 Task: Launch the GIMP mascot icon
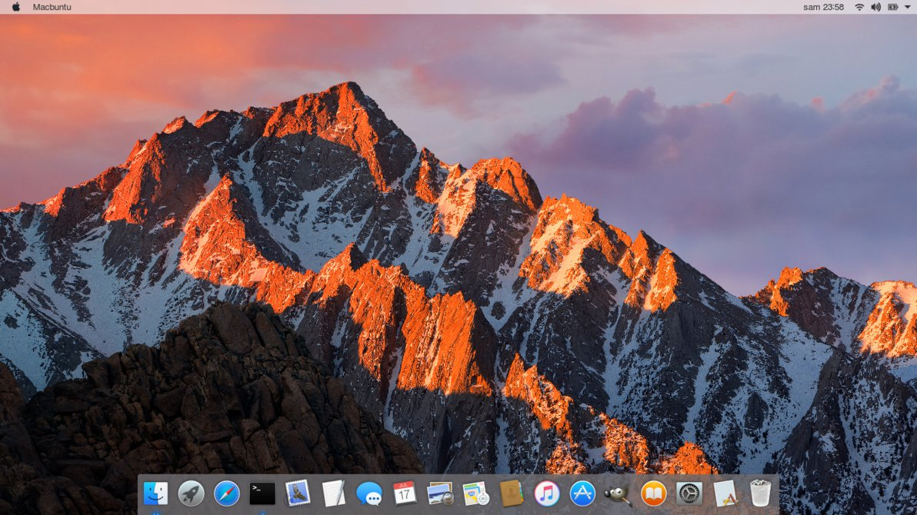pyautogui.click(x=619, y=495)
